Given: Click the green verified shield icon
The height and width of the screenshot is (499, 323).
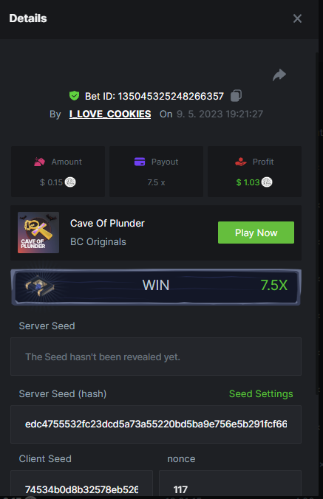Looking at the screenshot, I should pos(74,96).
